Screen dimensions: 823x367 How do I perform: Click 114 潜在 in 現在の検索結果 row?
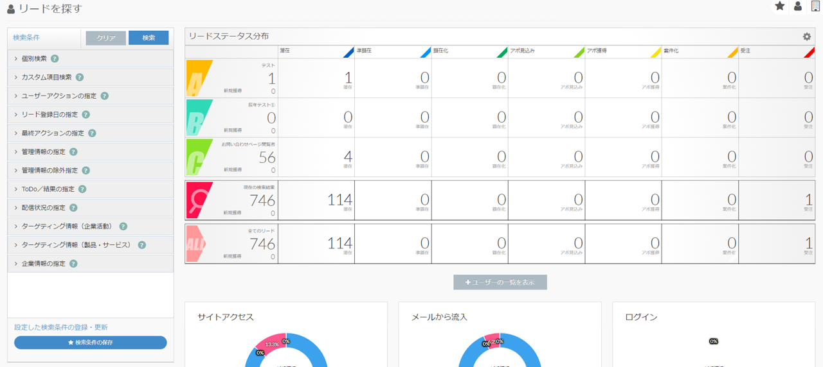coord(340,200)
